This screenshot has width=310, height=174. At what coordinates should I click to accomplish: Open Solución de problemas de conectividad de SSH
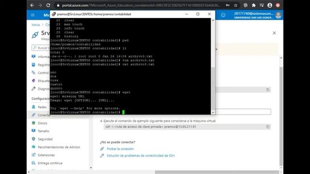click(140, 156)
